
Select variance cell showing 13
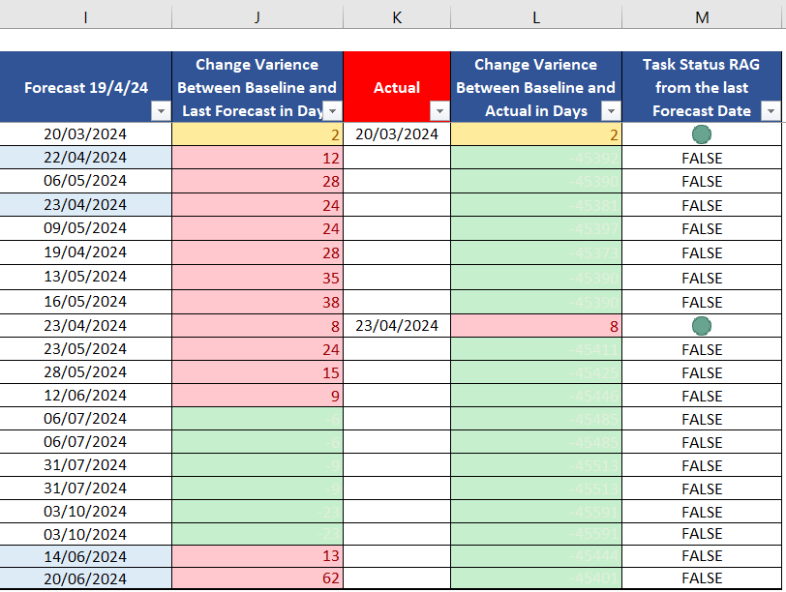coord(257,556)
